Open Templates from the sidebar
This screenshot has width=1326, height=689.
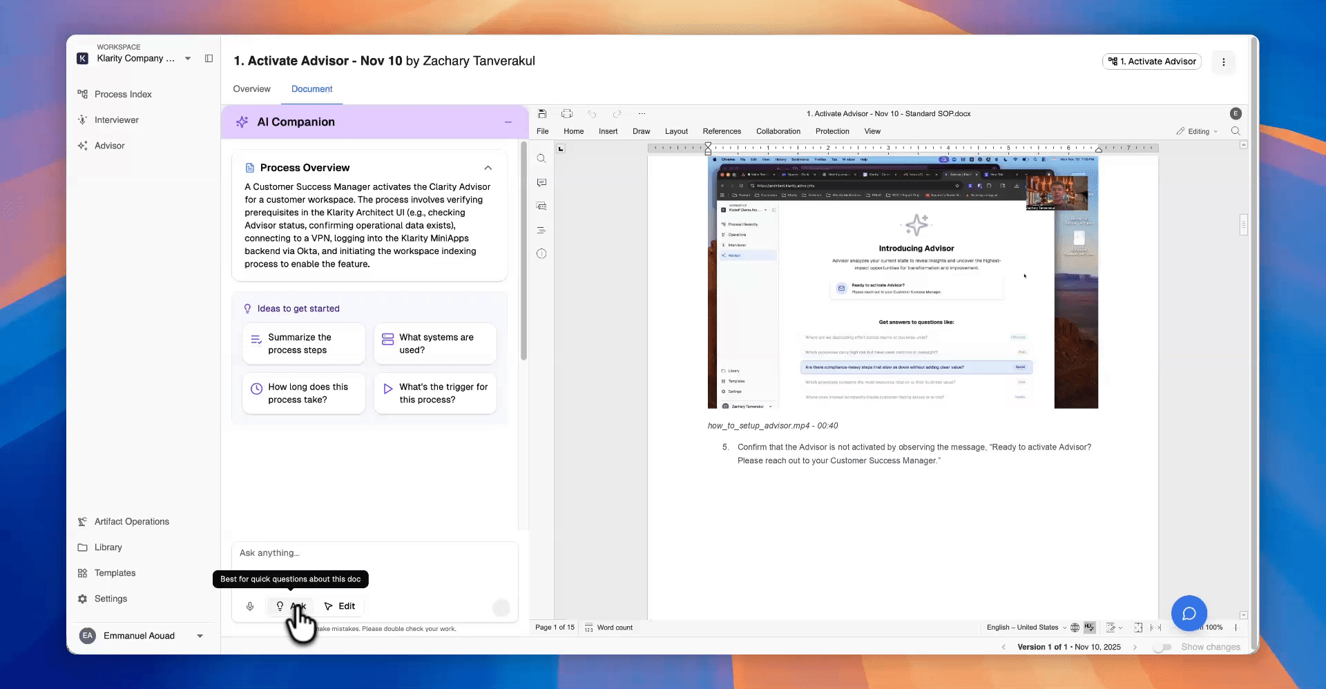[107, 573]
